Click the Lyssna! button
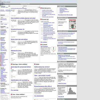Image resolution: width=100 pixels, height=100 pixels. pos(3,86)
